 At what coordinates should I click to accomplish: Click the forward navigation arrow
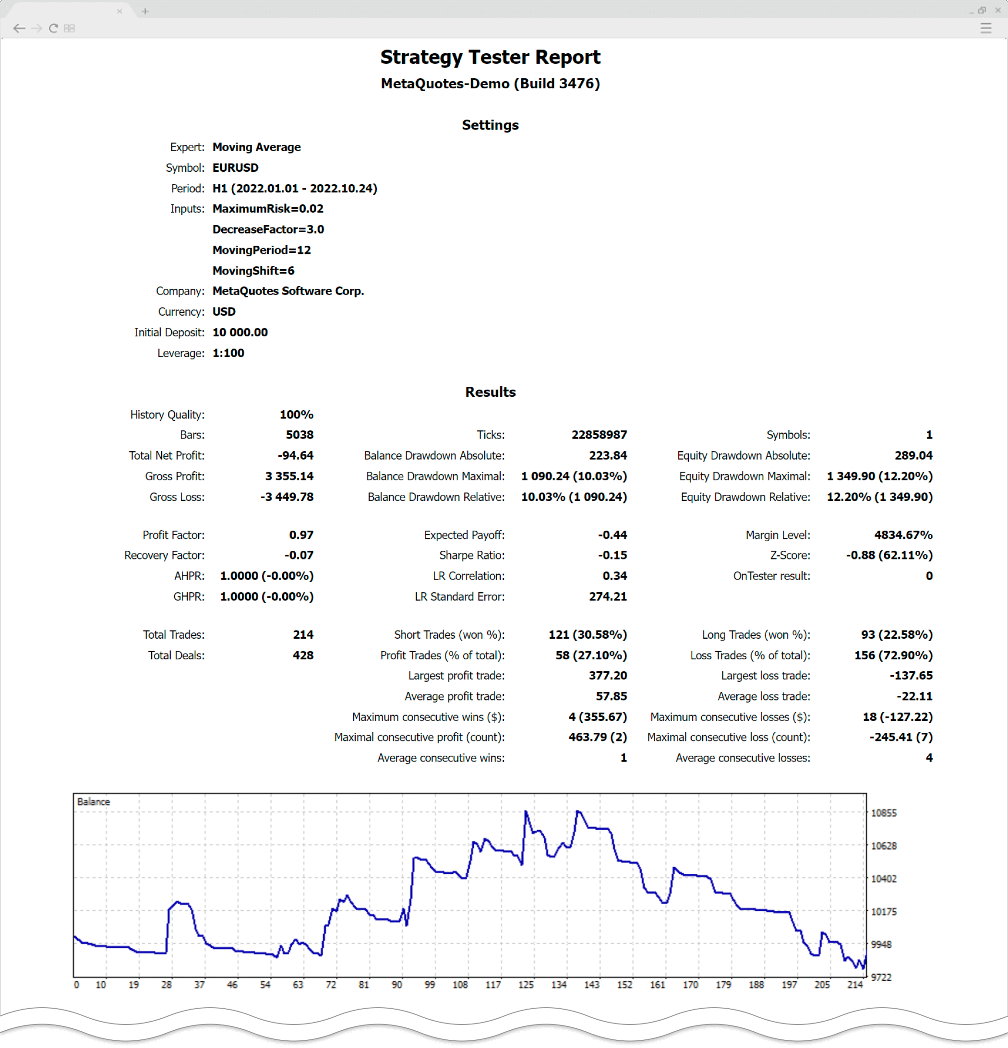coord(36,28)
